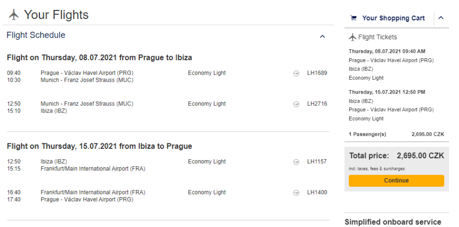Click the Flight Tickets heading in cart
Image resolution: width=459 pixels, height=227 pixels.
(378, 37)
